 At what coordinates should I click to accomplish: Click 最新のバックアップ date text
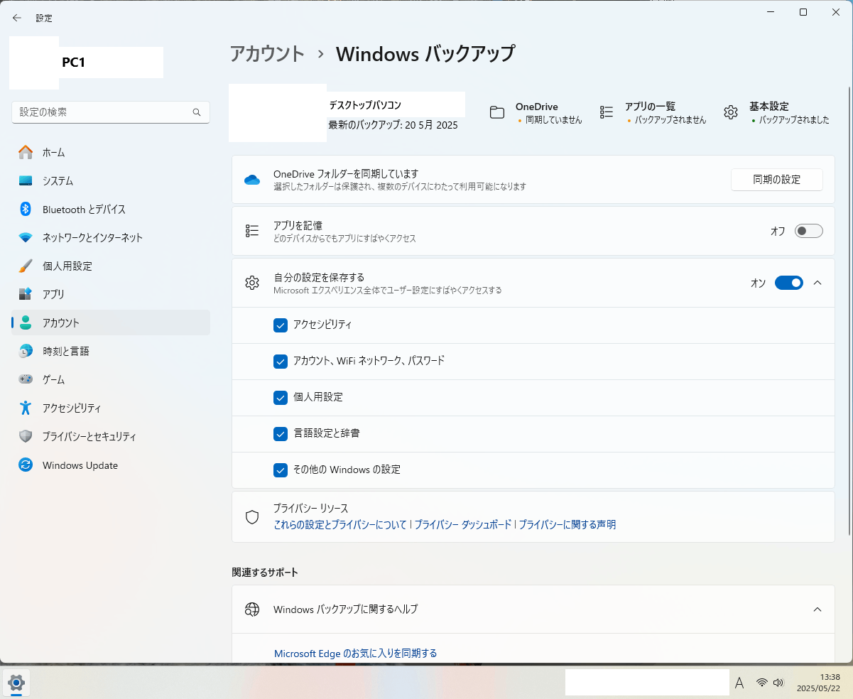pyautogui.click(x=393, y=125)
